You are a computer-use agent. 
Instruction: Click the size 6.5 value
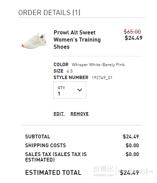coord(69,71)
